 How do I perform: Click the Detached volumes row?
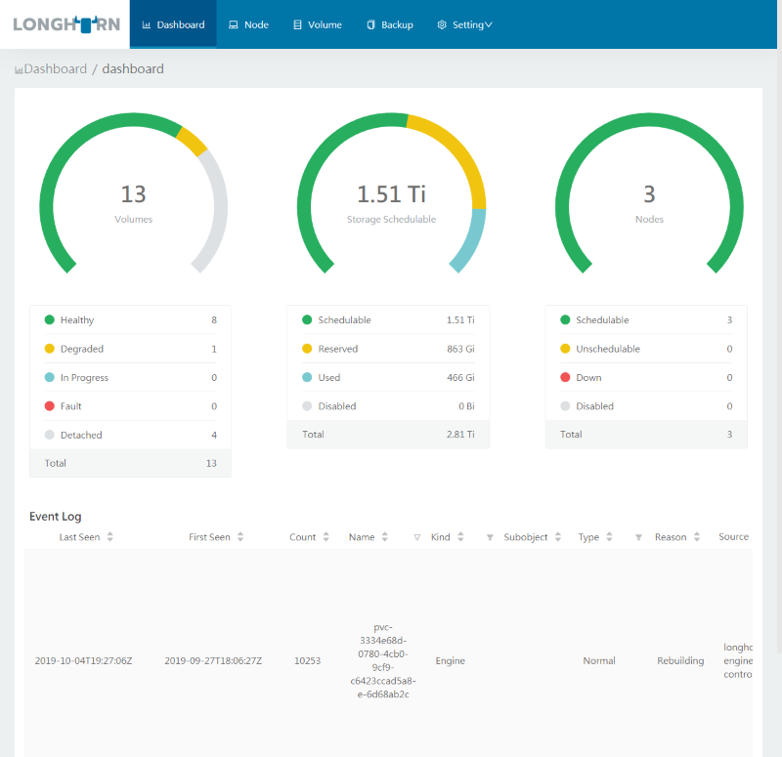131,435
